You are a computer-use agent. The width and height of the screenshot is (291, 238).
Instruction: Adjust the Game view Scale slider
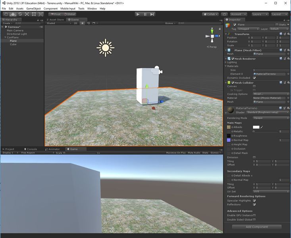click(x=80, y=153)
